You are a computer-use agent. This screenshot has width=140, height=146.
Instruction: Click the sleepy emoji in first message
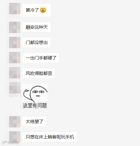(x=43, y=10)
